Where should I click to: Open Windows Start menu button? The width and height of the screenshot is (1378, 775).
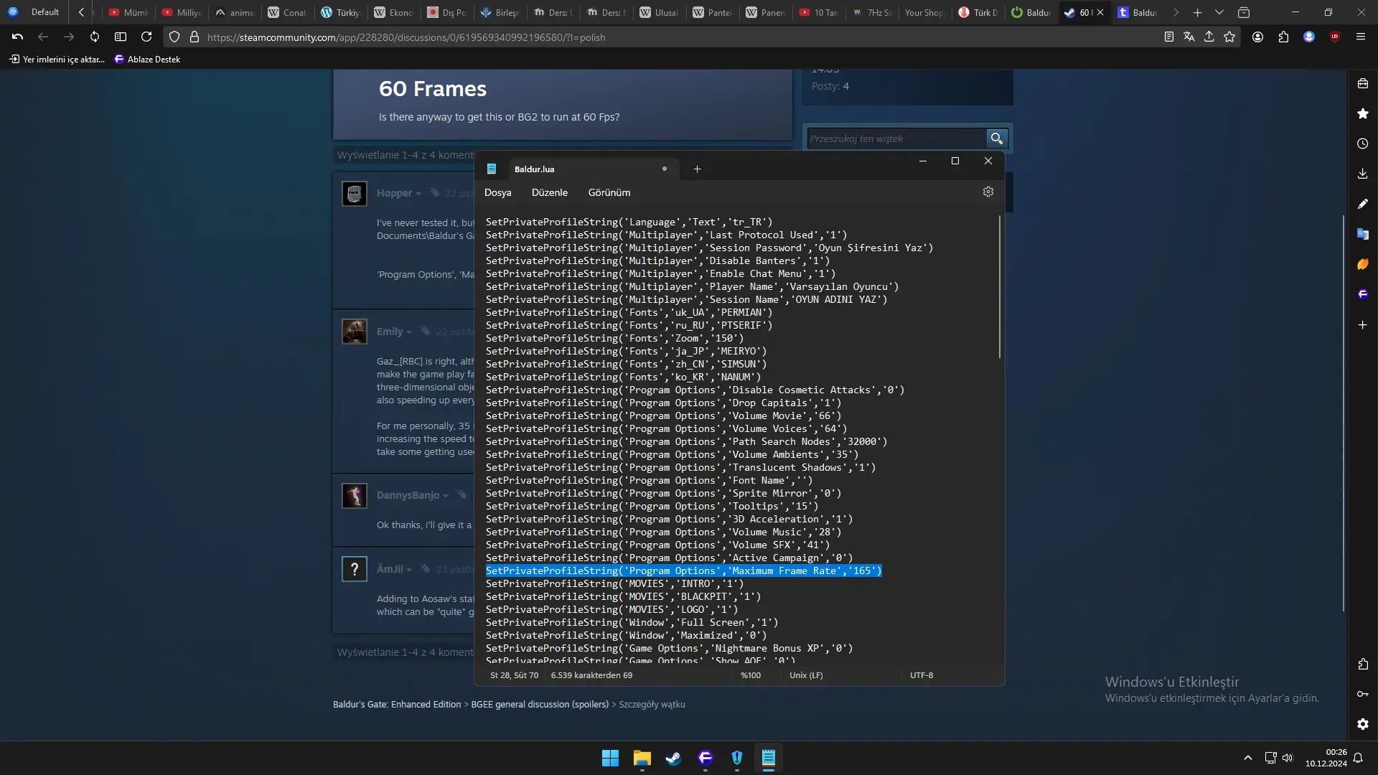(x=610, y=758)
